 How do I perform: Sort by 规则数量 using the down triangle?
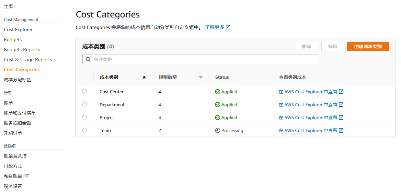tap(201, 77)
